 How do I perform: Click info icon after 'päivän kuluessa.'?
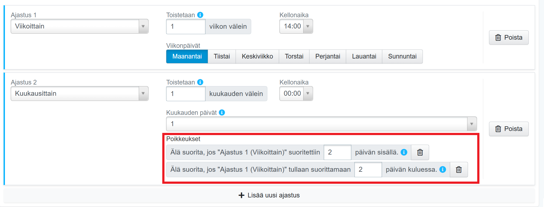pyautogui.click(x=442, y=170)
